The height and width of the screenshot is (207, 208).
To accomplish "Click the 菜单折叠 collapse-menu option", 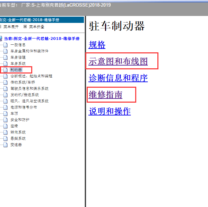I will pos(37,27).
